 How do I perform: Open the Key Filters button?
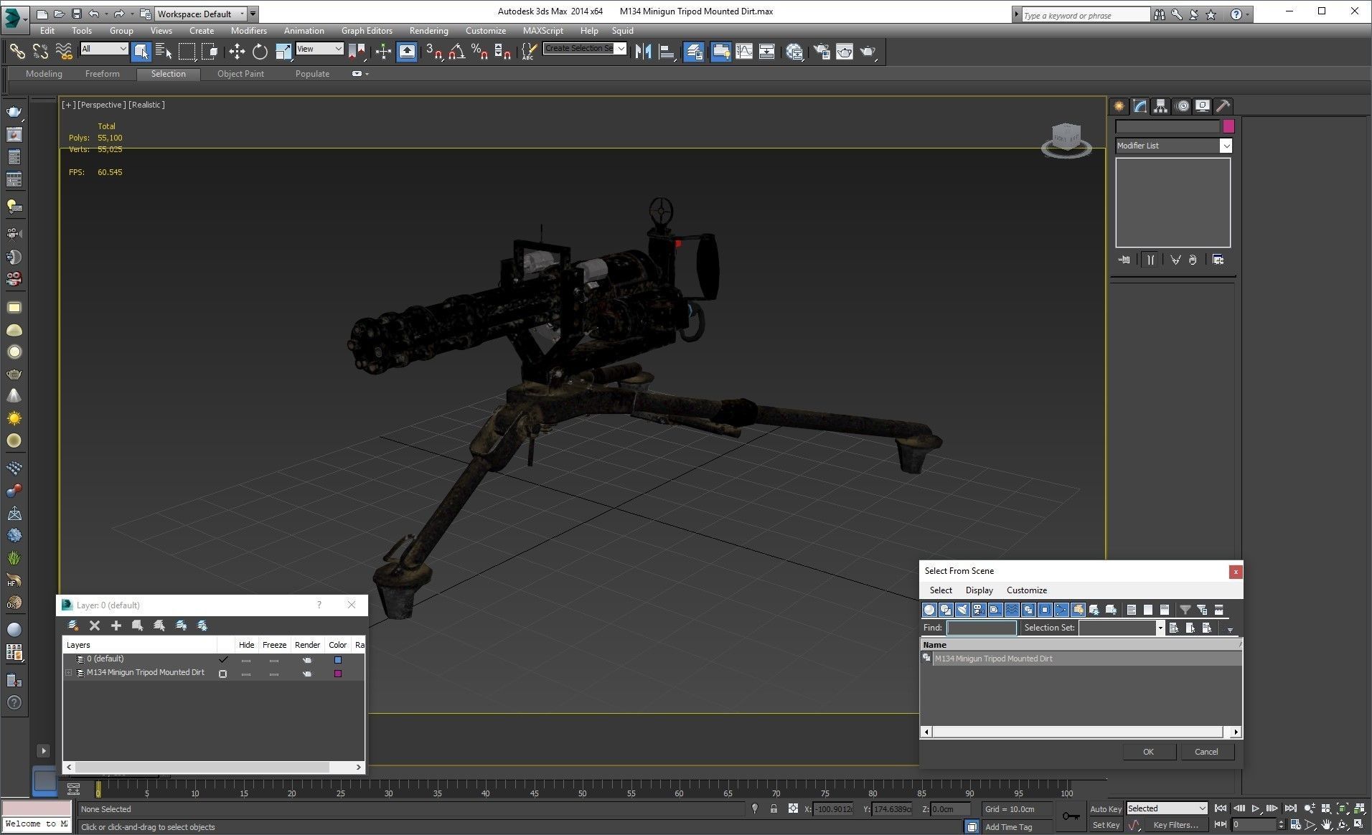point(1175,825)
